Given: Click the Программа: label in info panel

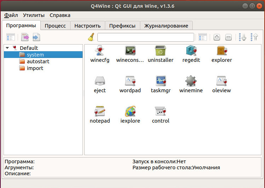Looking at the screenshot, I should [x=19, y=161].
